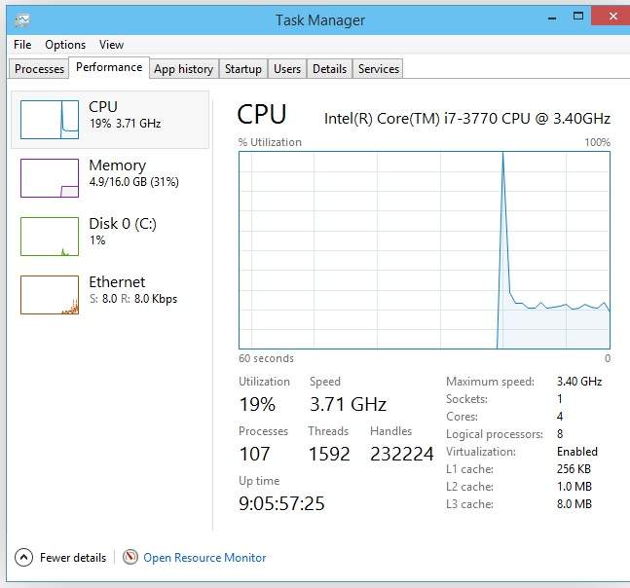The image size is (630, 588).
Task: Select the Memory mini graph thumbnail
Action: [50, 177]
